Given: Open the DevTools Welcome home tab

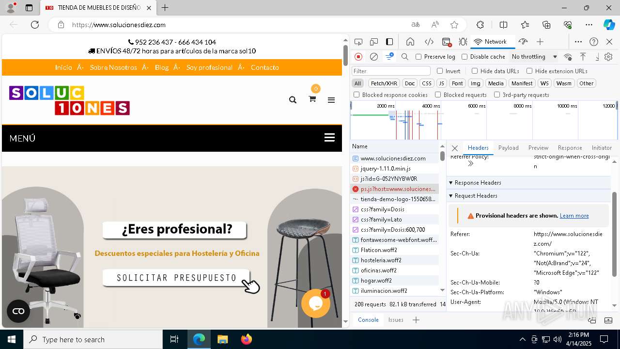Looking at the screenshot, I should tap(410, 42).
